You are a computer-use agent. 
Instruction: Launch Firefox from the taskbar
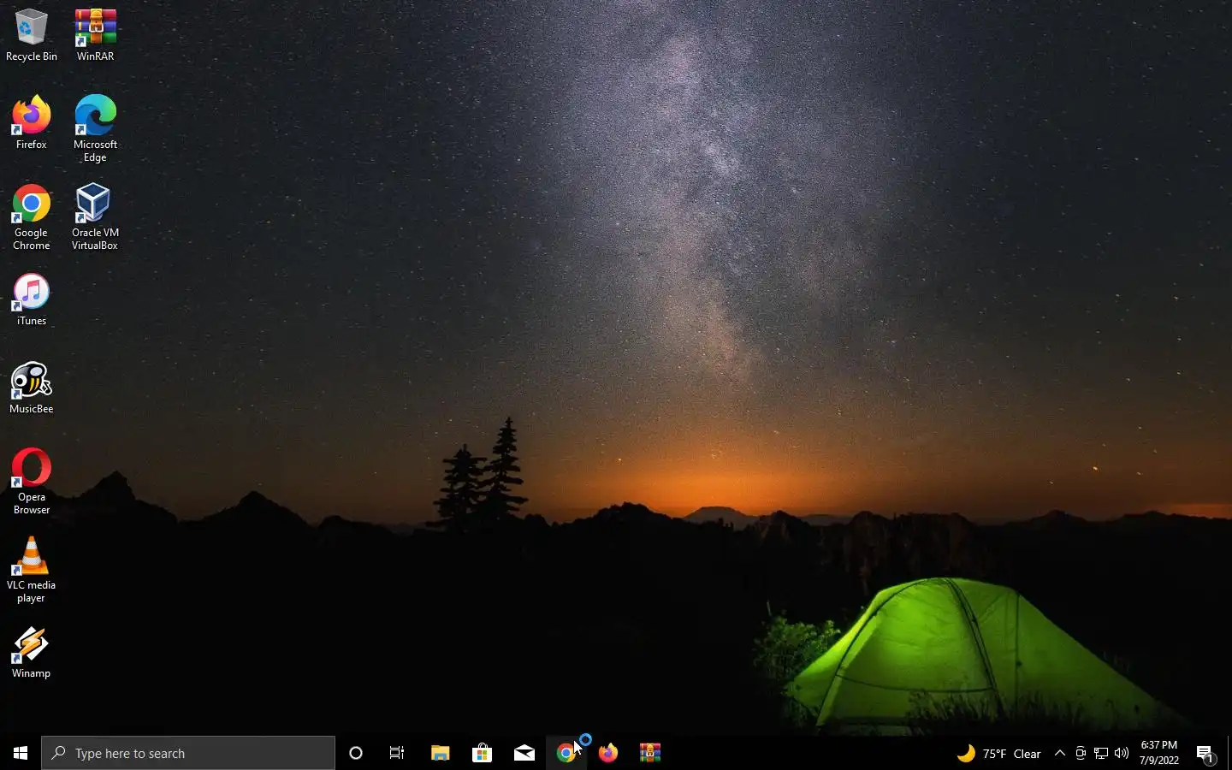(x=607, y=753)
